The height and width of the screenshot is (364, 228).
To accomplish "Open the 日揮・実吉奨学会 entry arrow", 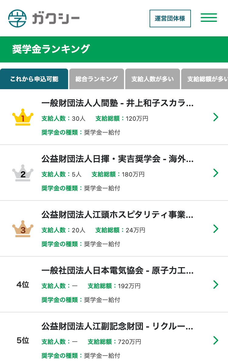I will tap(216, 173).
